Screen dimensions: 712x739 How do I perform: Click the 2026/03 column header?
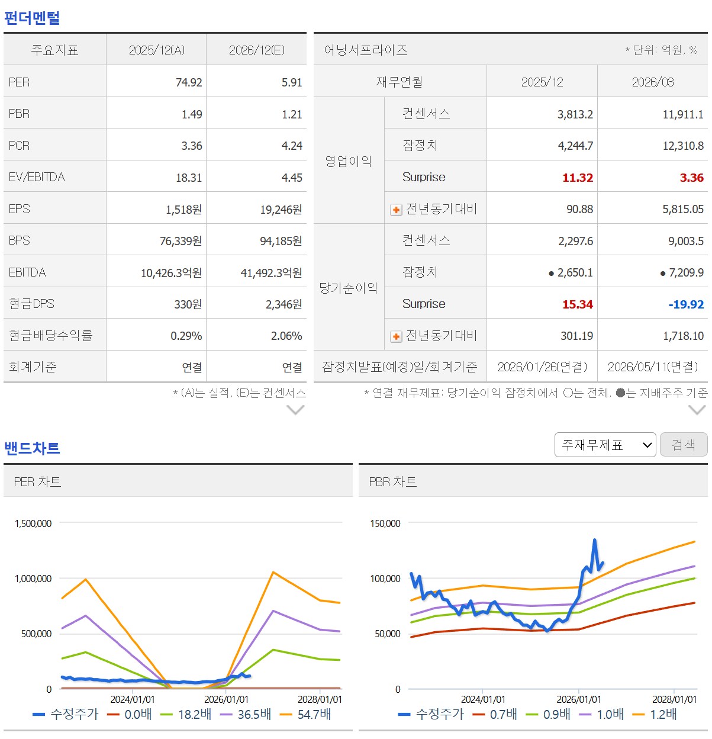[653, 82]
